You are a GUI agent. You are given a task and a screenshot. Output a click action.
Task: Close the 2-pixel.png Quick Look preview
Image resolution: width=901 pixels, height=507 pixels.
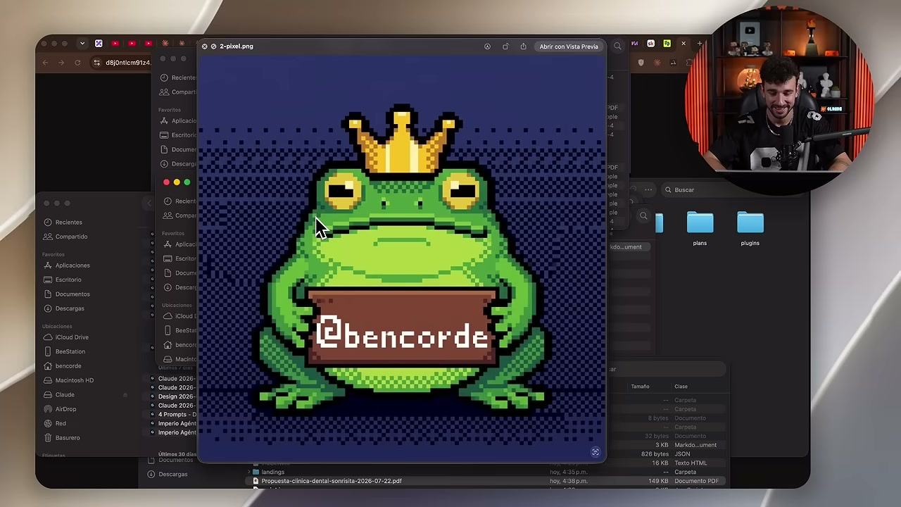coord(205,46)
